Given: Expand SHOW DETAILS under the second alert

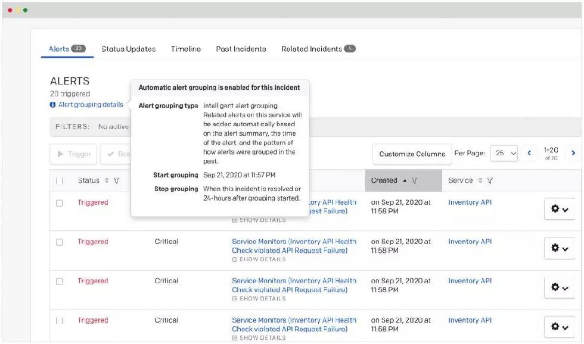Looking at the screenshot, I should [x=259, y=259].
